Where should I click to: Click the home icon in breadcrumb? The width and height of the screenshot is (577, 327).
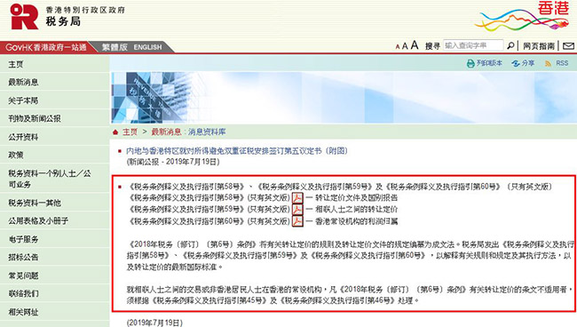(115, 132)
